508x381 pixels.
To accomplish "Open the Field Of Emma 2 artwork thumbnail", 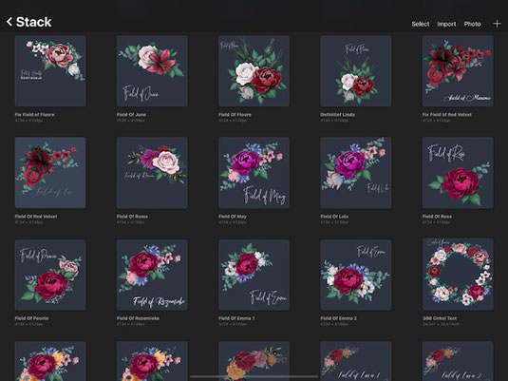I will (356, 275).
